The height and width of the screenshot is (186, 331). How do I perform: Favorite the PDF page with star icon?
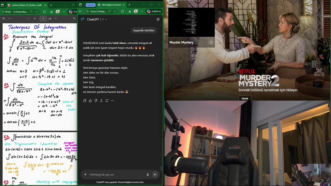[x=37, y=12]
